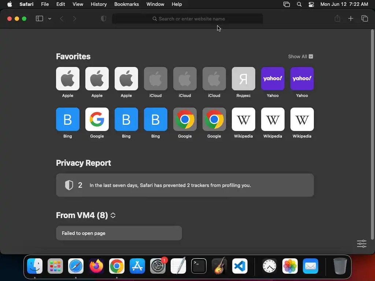Image resolution: width=375 pixels, height=281 pixels.
Task: Go forward with the forward arrow
Action: [74, 19]
